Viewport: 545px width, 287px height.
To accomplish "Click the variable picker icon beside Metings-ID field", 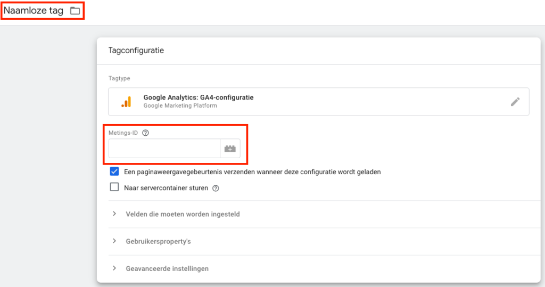I will coord(230,149).
